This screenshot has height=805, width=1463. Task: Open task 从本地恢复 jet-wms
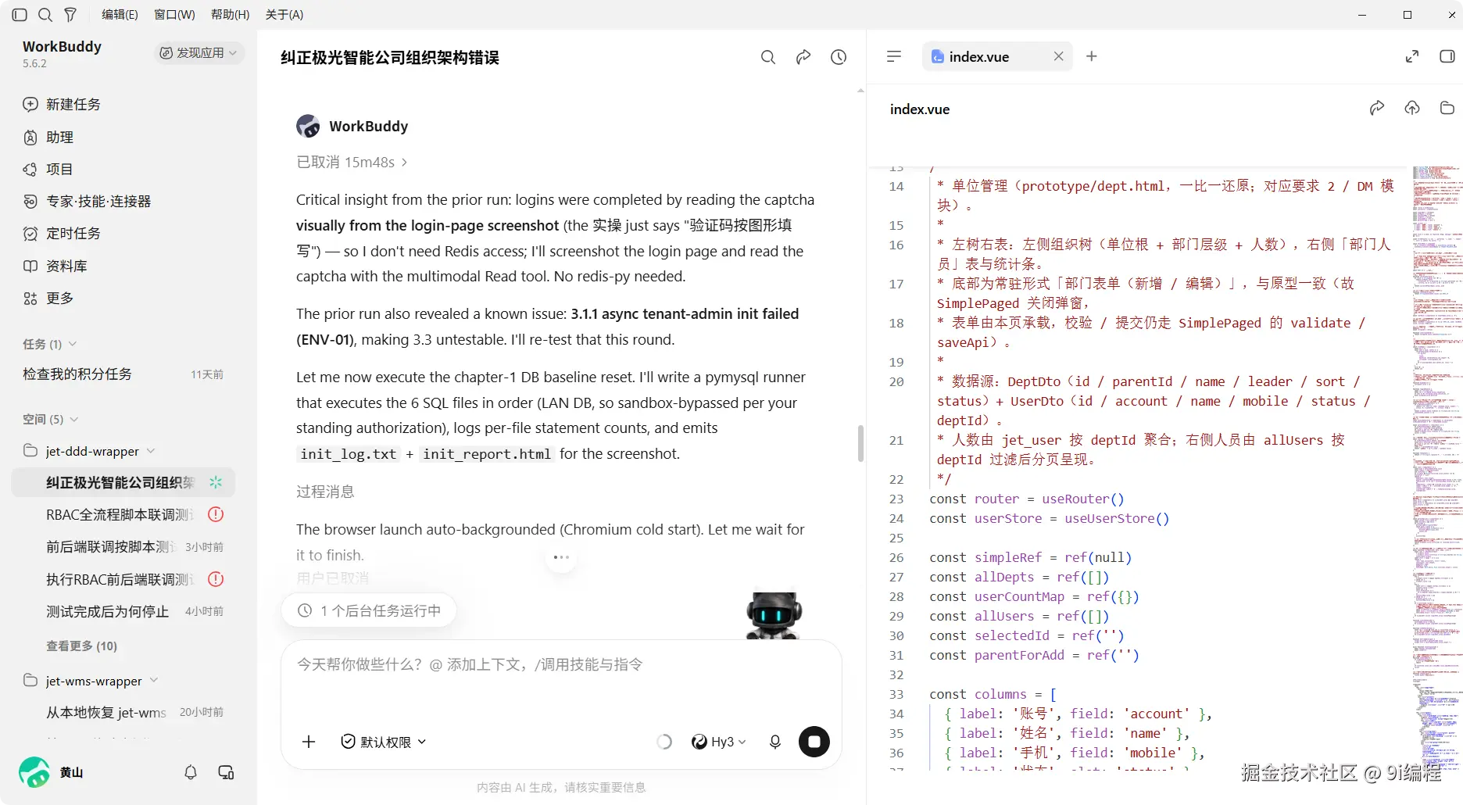(x=123, y=713)
